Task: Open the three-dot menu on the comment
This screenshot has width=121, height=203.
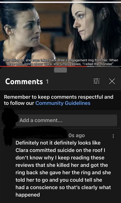Action: click(x=113, y=136)
